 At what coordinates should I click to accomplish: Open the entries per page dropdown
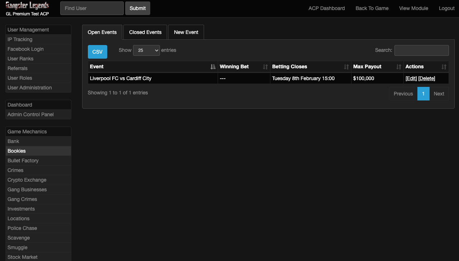coord(146,50)
